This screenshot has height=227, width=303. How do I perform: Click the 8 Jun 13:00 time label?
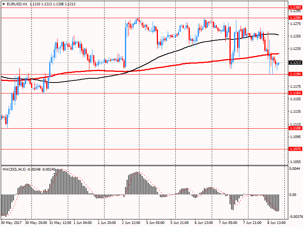(276, 223)
